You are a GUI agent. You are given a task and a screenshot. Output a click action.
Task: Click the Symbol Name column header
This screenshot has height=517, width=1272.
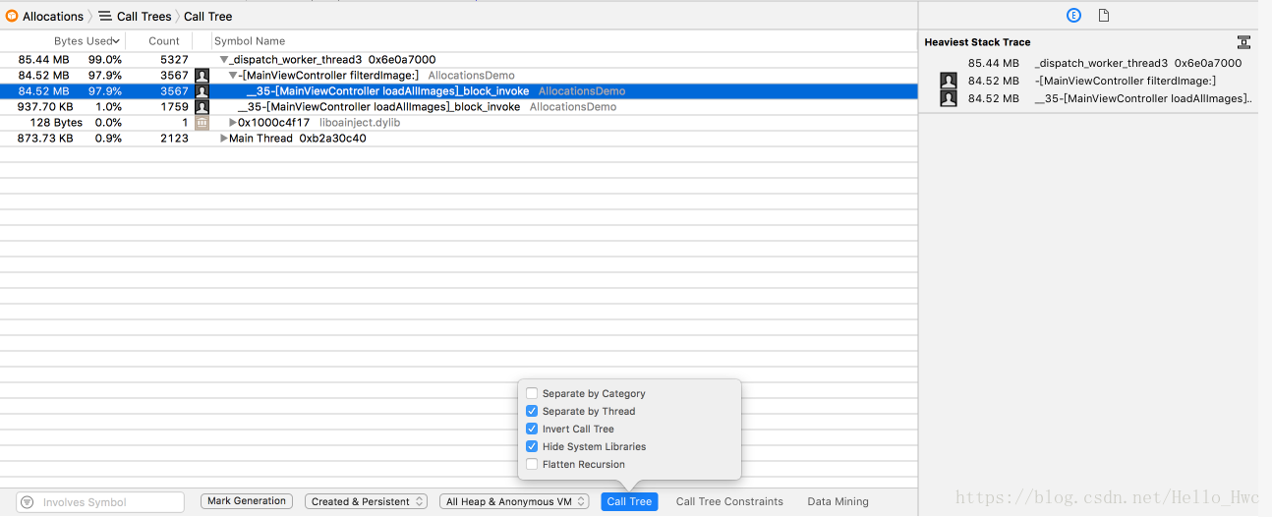pos(250,41)
